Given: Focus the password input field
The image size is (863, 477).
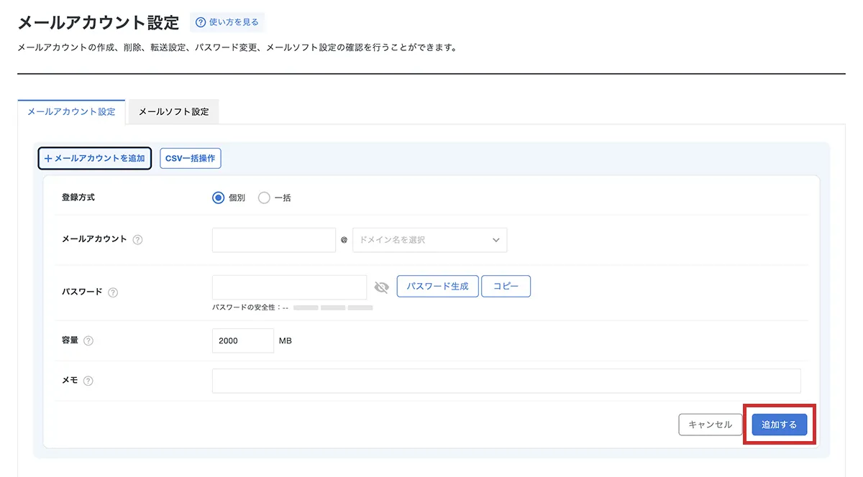Looking at the screenshot, I should point(289,287).
